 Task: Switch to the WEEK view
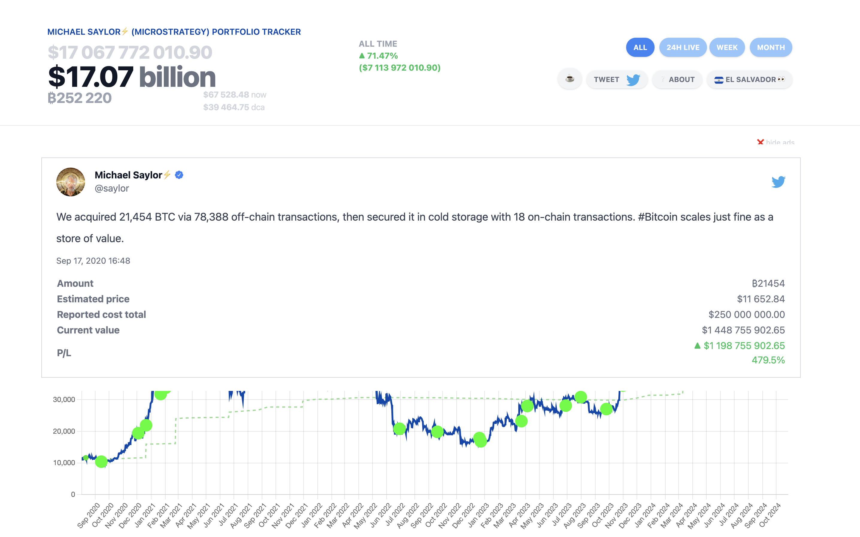(727, 47)
